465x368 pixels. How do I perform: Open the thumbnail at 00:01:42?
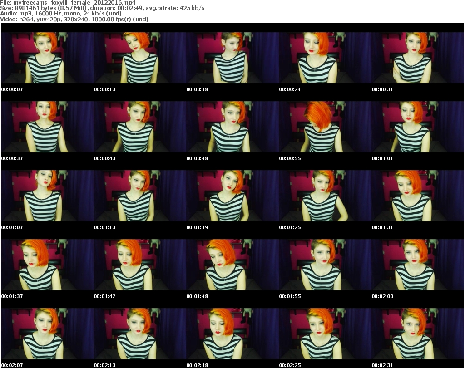tap(140, 265)
